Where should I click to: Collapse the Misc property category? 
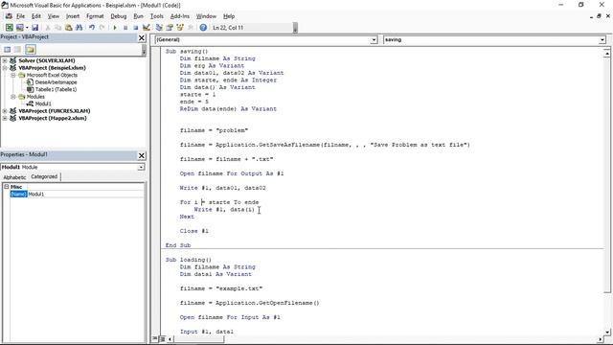(x=7, y=187)
